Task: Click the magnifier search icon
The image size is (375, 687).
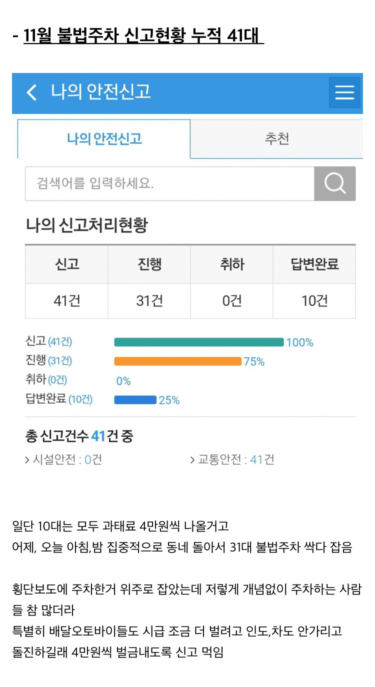Action: coord(334,183)
